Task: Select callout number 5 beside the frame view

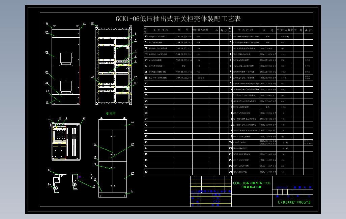Action: tap(136, 34)
